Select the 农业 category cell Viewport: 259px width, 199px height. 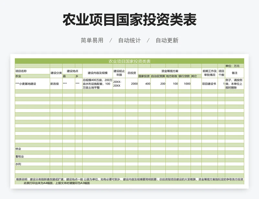[x=32, y=76]
